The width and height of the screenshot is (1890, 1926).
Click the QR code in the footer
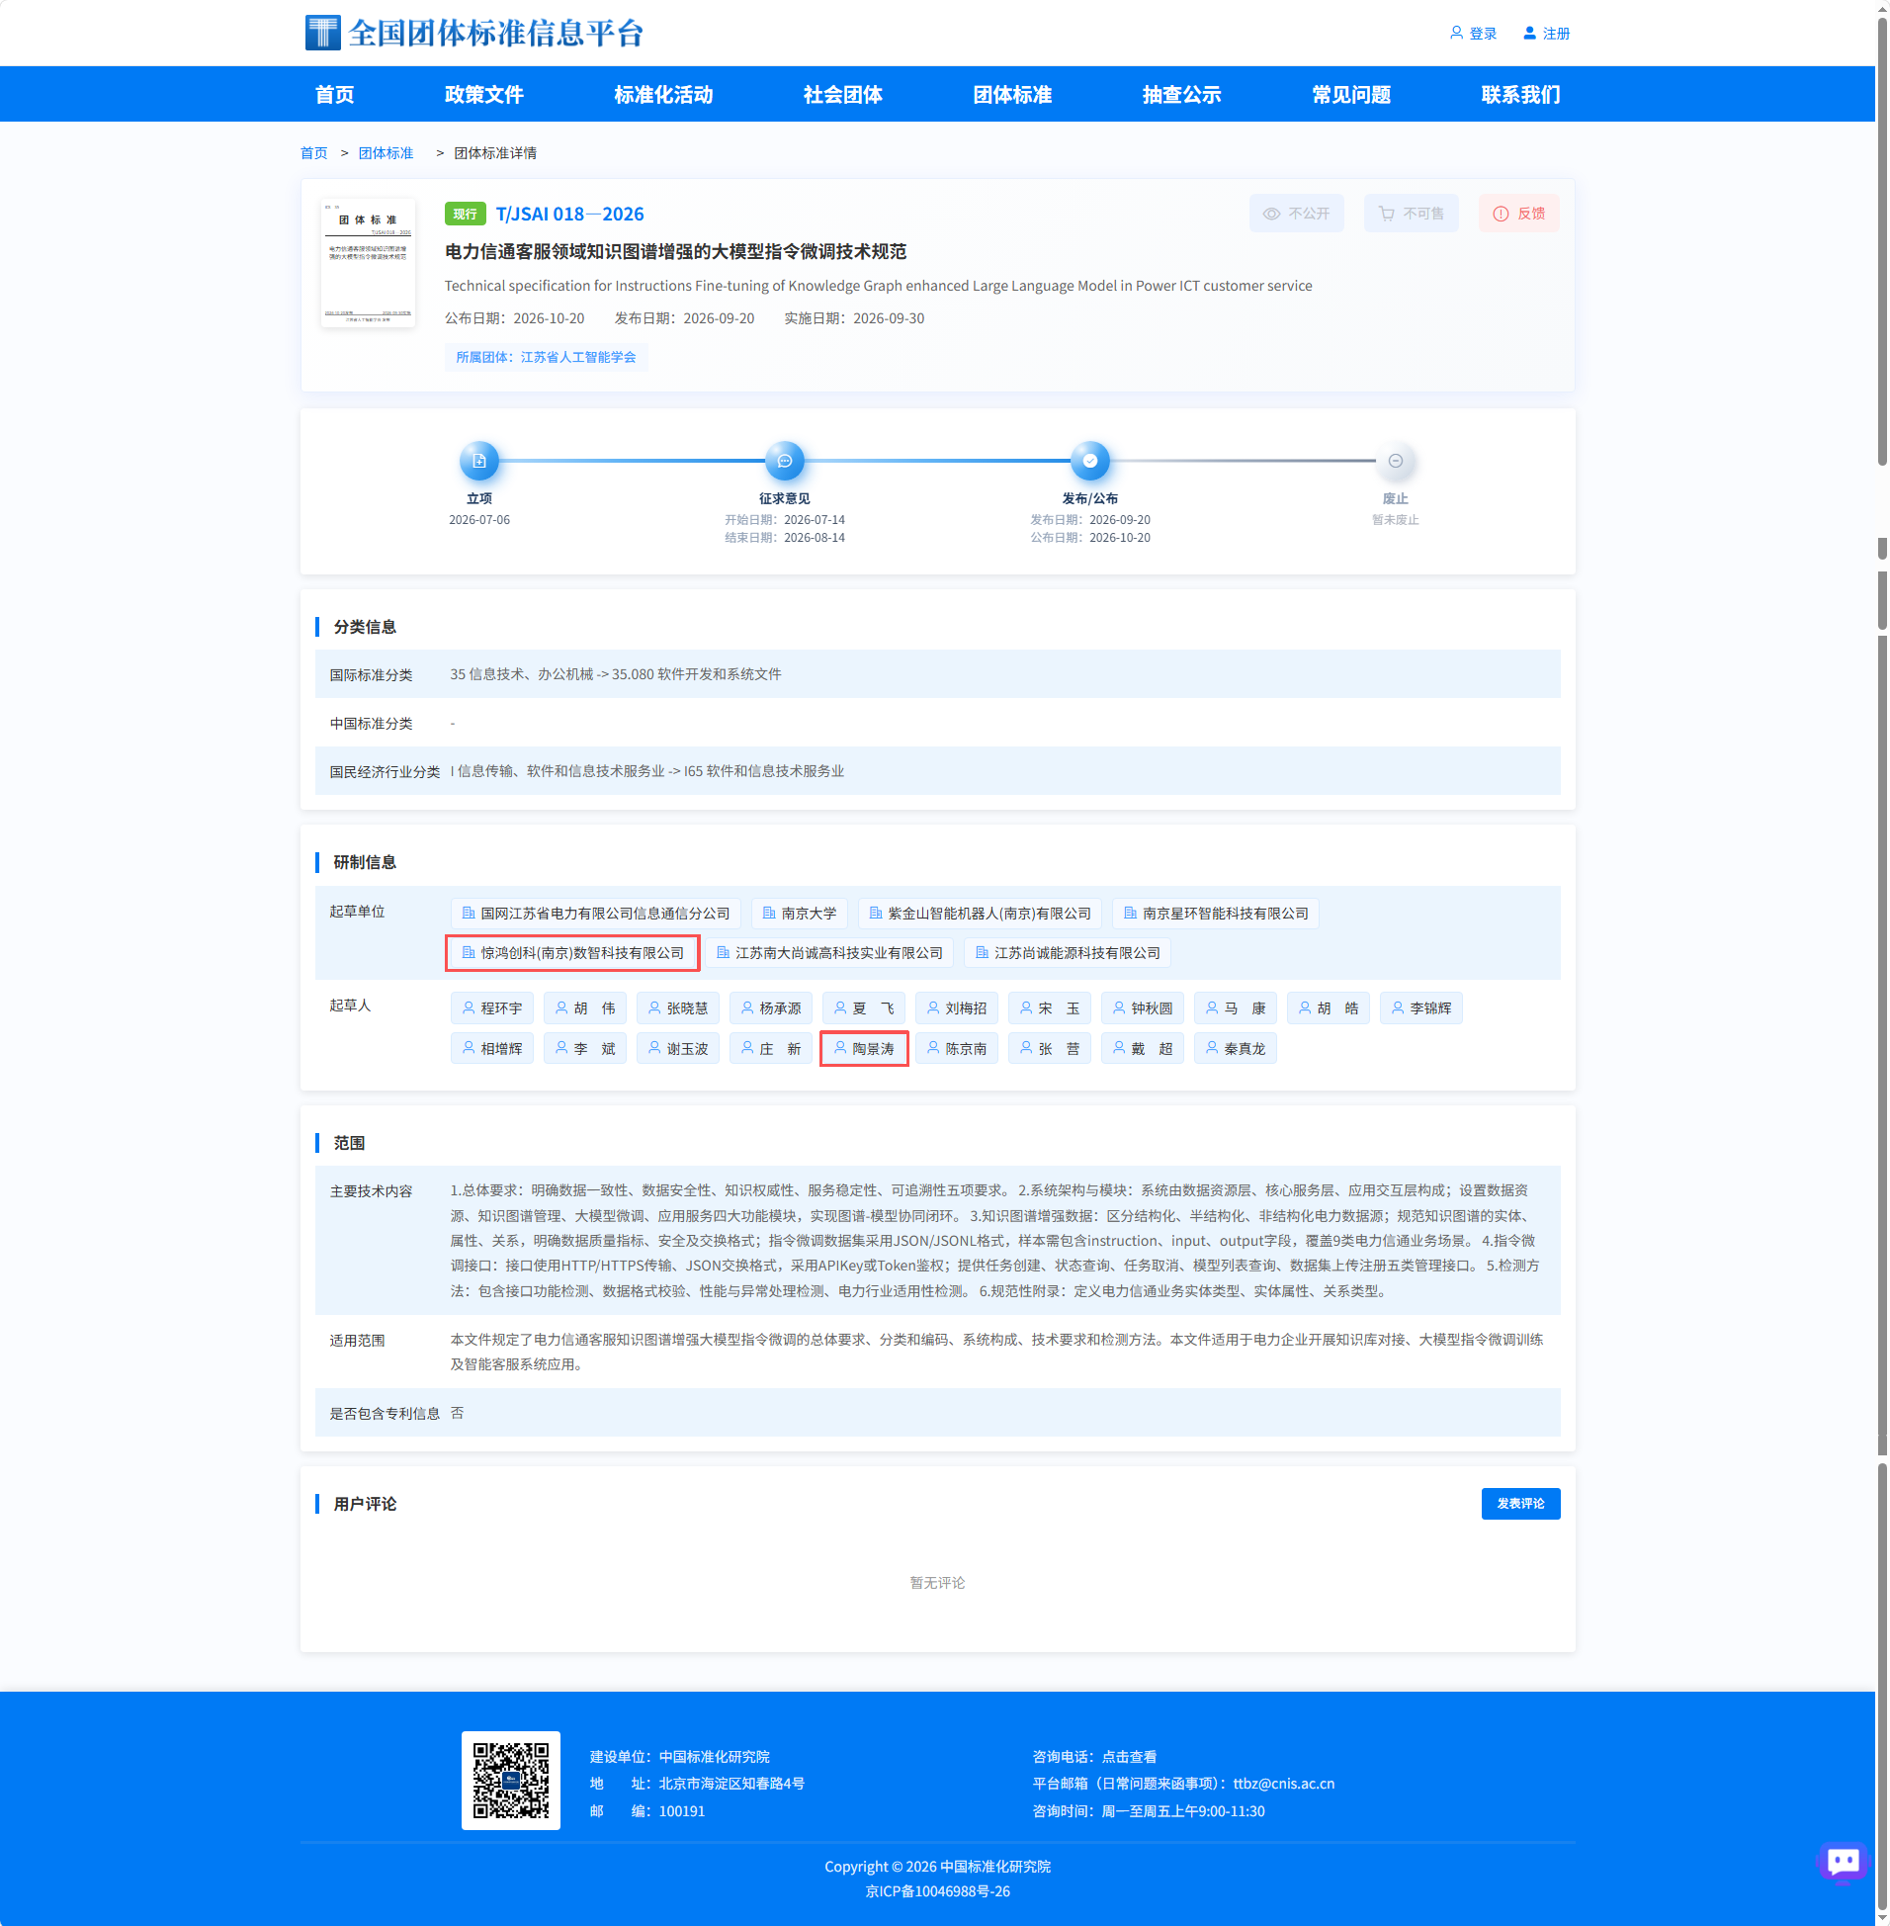pyautogui.click(x=510, y=1780)
